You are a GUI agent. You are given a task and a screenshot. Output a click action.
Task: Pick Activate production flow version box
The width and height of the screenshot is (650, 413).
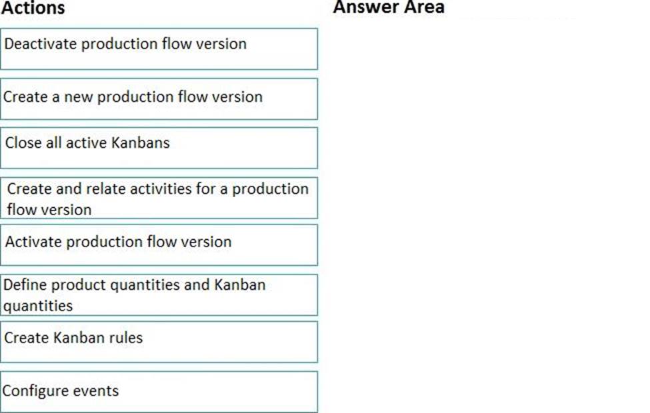(159, 245)
